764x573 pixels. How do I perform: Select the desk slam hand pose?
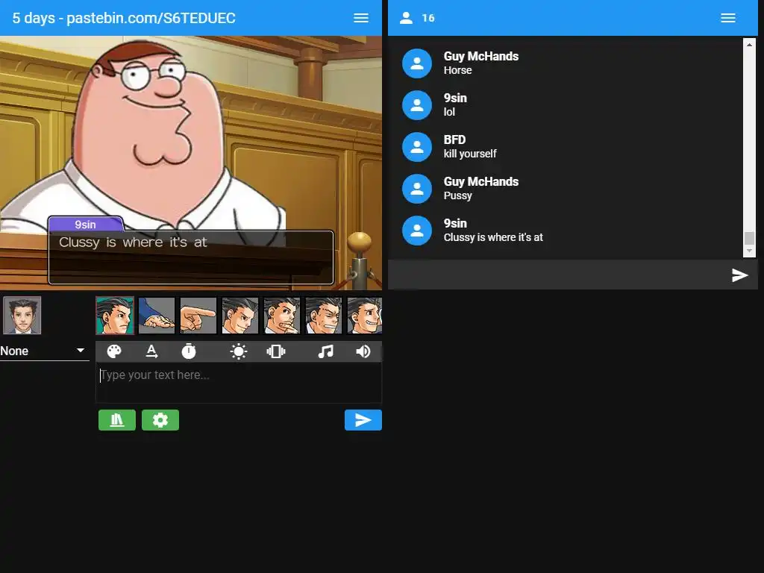click(157, 316)
